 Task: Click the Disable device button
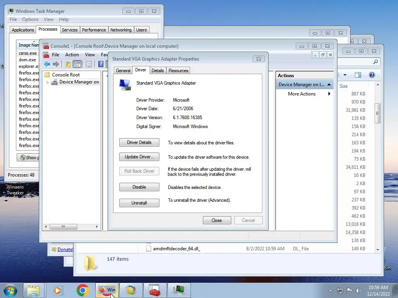point(140,187)
